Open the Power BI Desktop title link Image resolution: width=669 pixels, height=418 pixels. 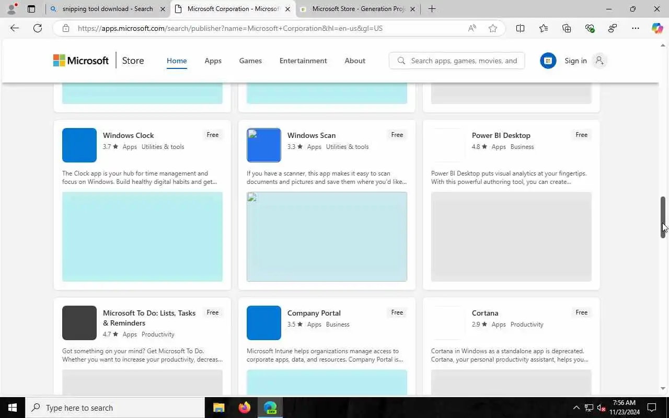point(501,135)
